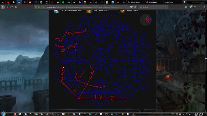Toggle the Firefox sidebar view
Screen dimensions: 207x116
click(195, 7)
